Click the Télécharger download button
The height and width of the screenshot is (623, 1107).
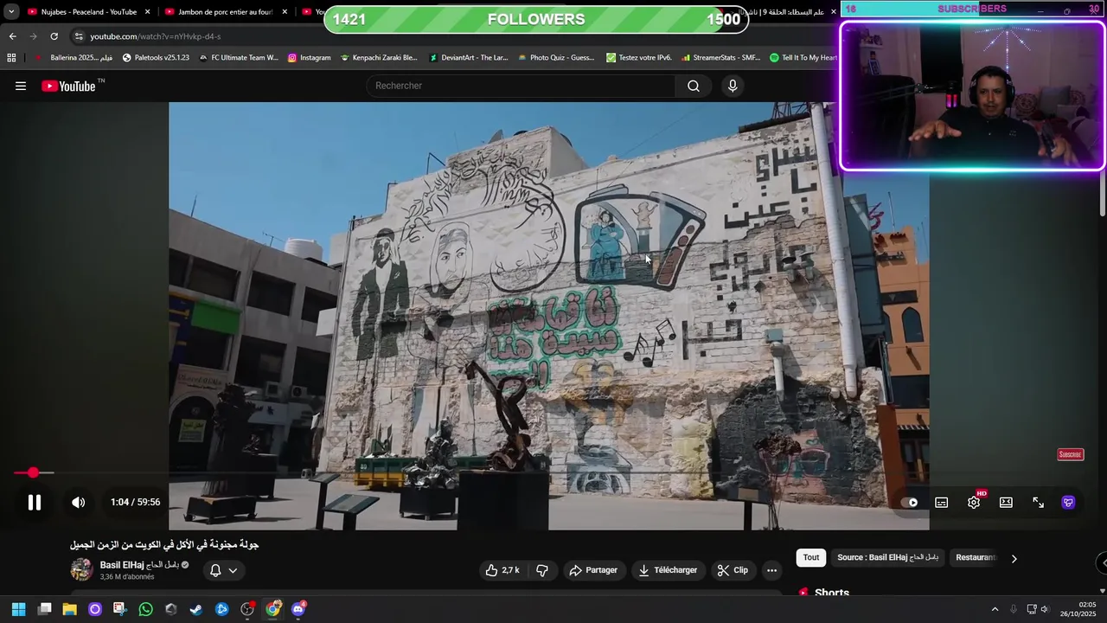pos(668,570)
